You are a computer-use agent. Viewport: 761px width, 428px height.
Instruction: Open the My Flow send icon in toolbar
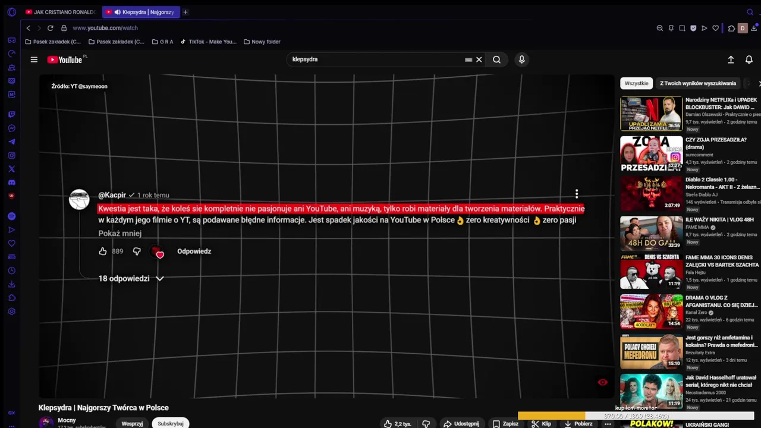(x=705, y=28)
